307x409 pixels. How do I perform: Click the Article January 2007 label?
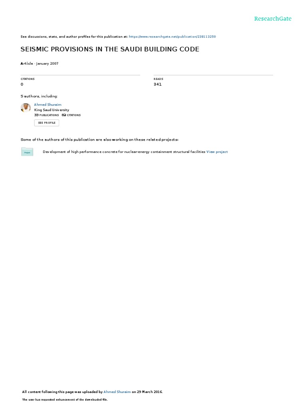pos(40,64)
